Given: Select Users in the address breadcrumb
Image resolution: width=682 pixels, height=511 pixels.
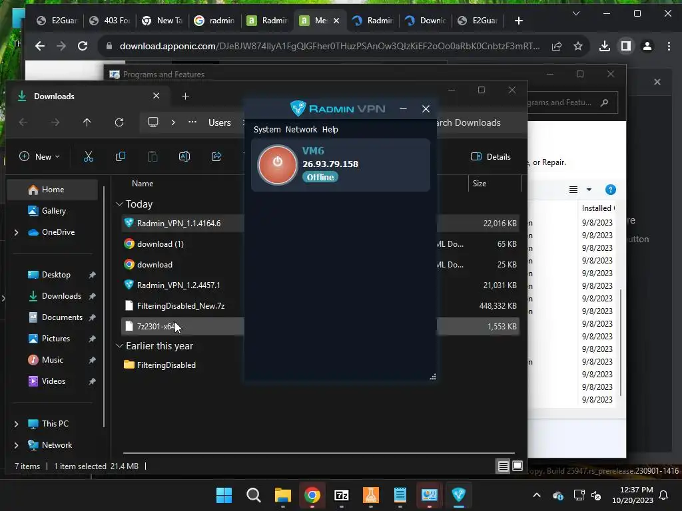Looking at the screenshot, I should pos(220,122).
